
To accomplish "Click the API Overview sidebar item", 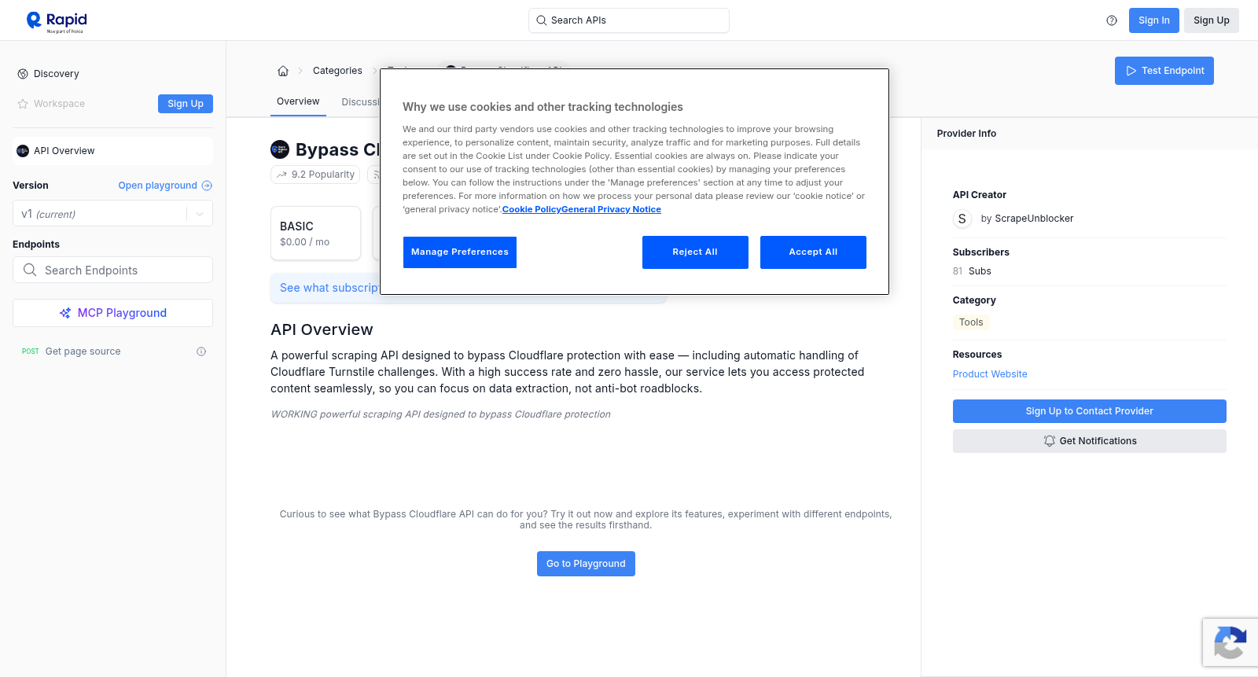I will (112, 151).
